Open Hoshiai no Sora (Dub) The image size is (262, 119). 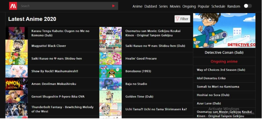click(x=213, y=95)
